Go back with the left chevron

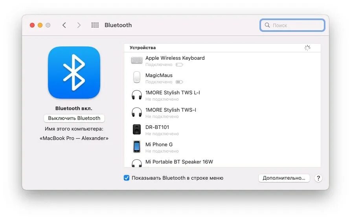[x=64, y=25]
